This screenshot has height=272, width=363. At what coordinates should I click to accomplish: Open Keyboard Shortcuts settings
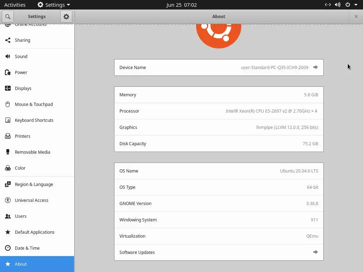coord(34,120)
